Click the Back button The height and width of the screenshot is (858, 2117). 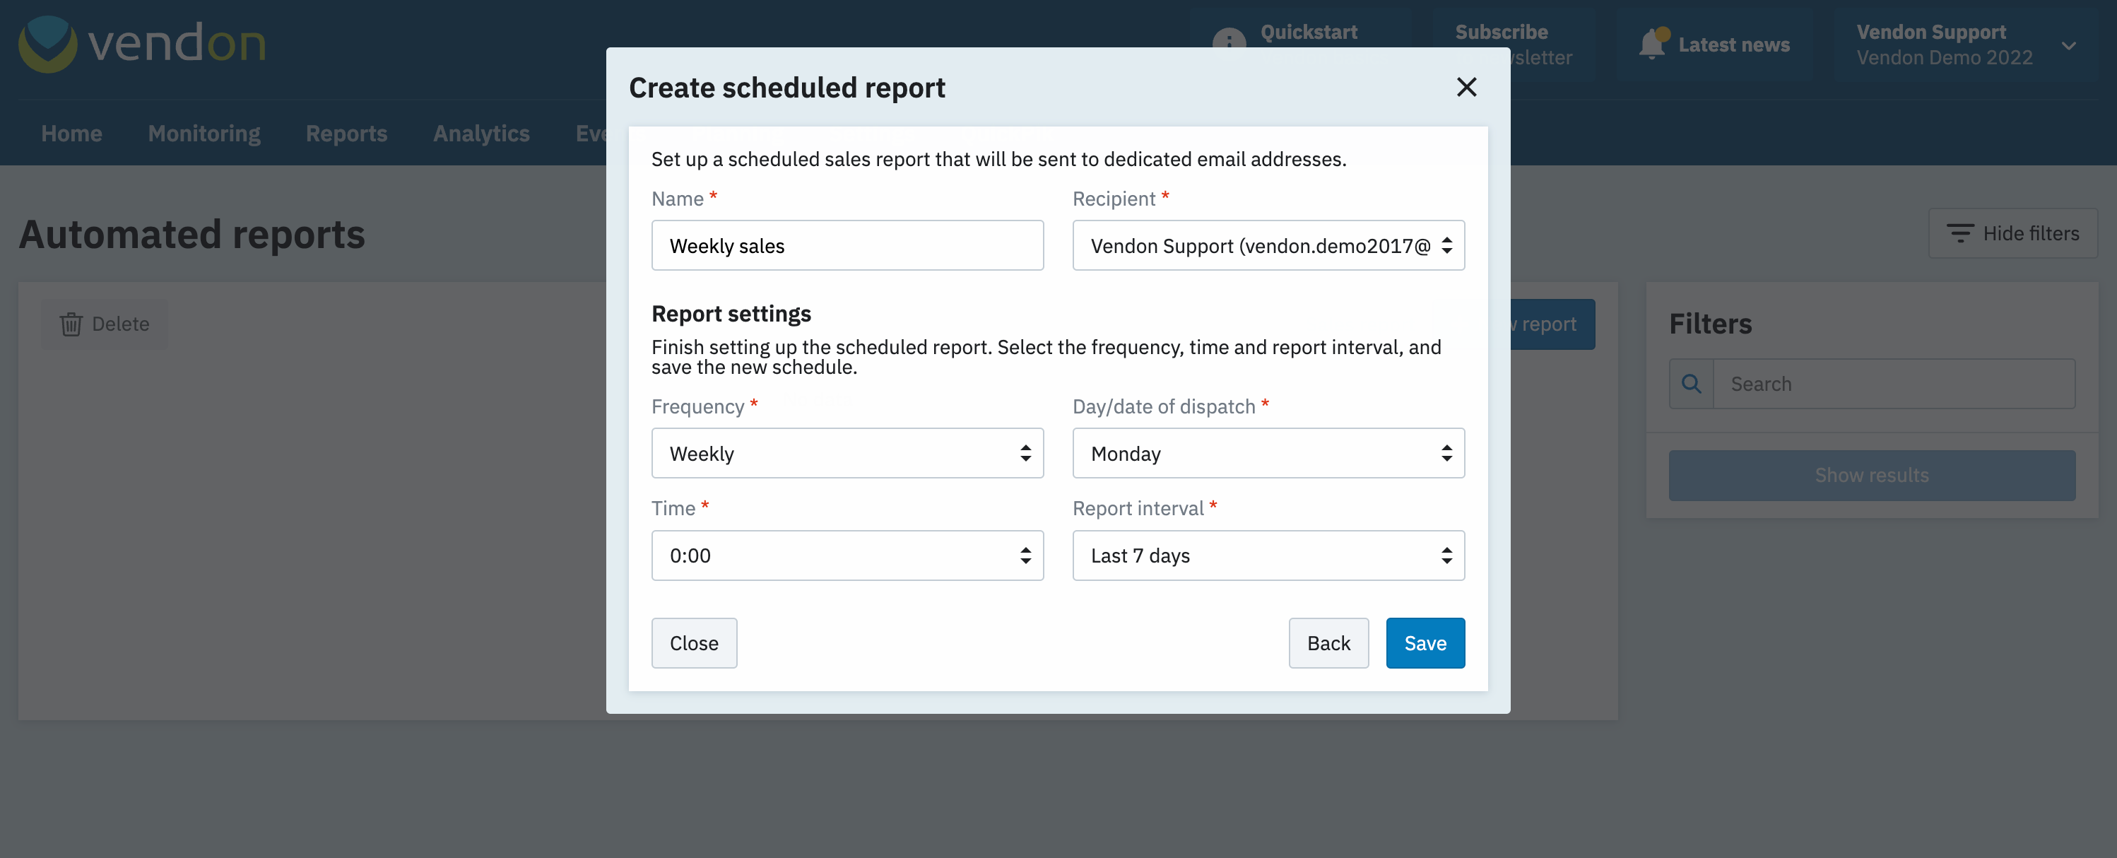1327,643
